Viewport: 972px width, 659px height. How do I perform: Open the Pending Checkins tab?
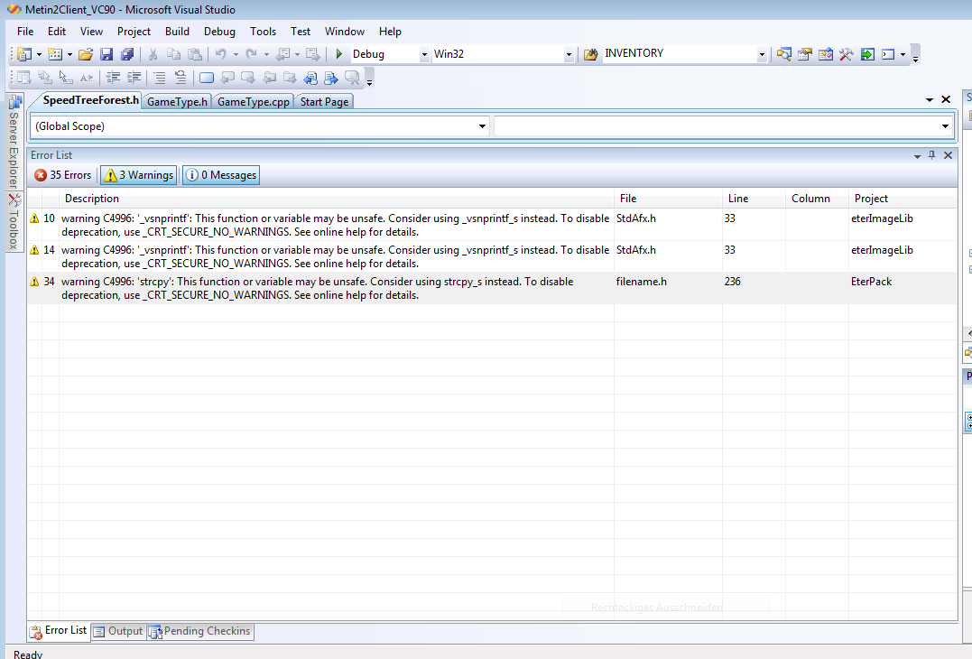(x=199, y=631)
